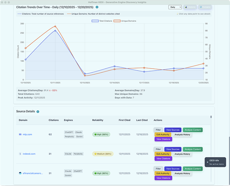Open Filter for indeed.com row

tap(158, 149)
